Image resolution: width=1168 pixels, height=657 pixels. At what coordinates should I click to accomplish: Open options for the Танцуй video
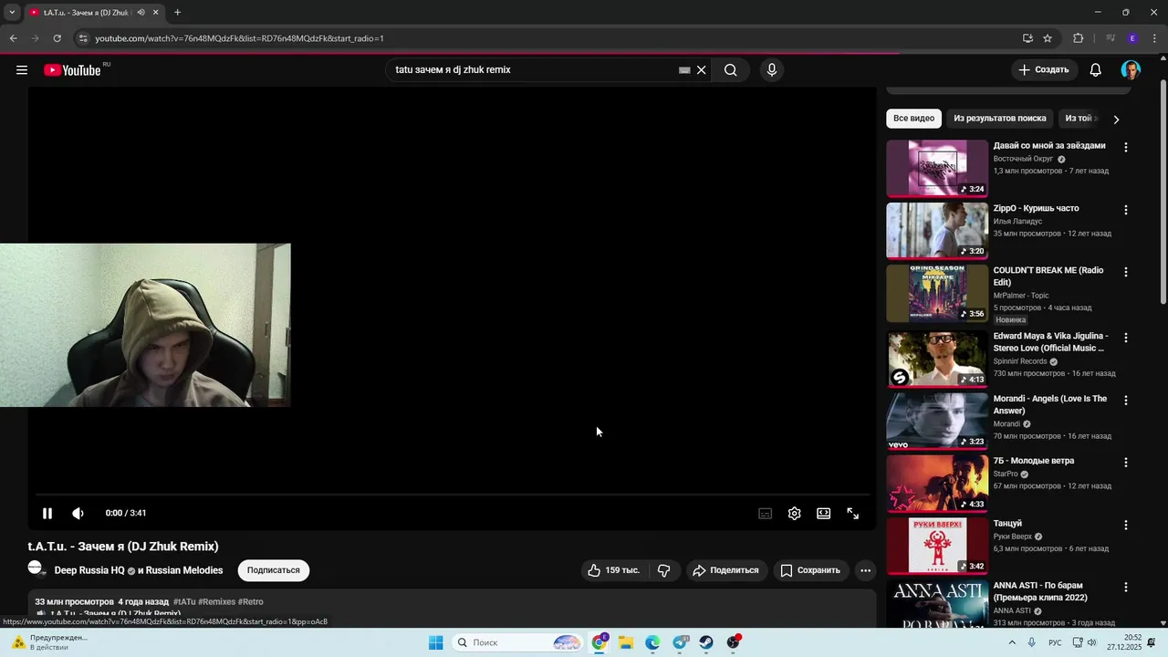1126,526
